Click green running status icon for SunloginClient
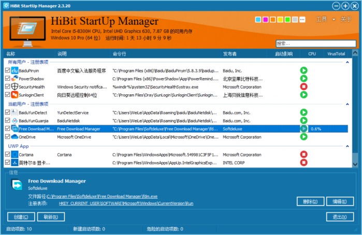This screenshot has height=235, width=362. 303,95
